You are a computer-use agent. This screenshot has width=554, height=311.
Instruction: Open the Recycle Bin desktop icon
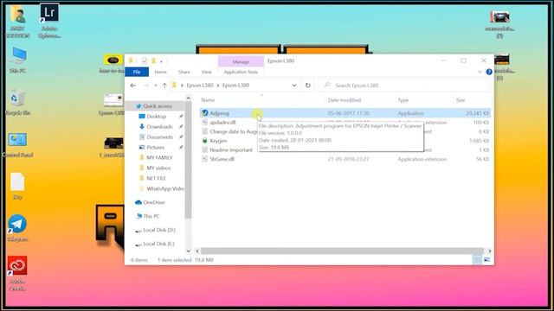(x=17, y=103)
